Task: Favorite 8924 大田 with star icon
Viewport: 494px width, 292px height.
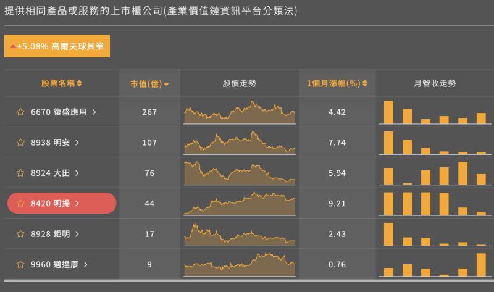Action: pos(20,173)
